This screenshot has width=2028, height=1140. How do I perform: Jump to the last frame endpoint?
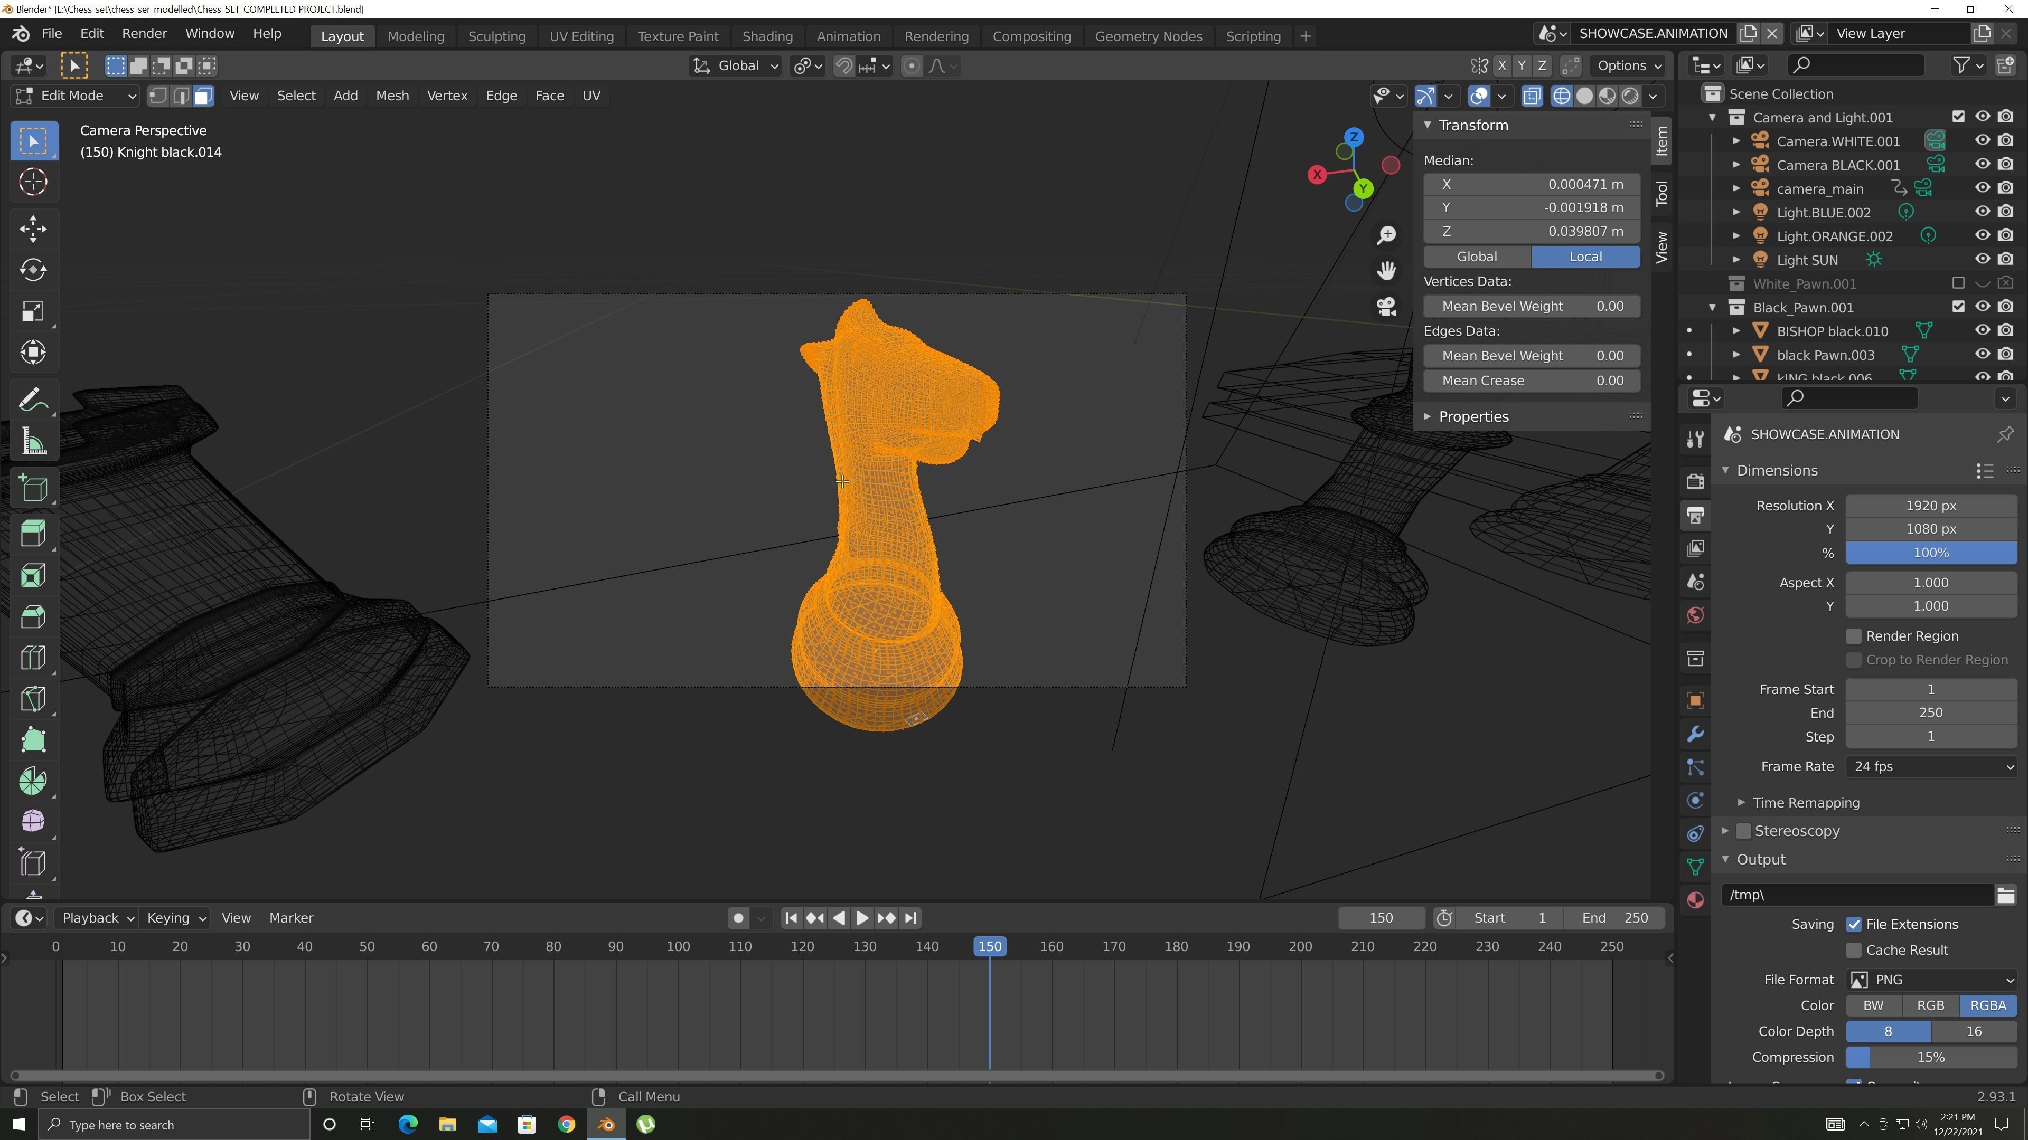[x=910, y=918]
